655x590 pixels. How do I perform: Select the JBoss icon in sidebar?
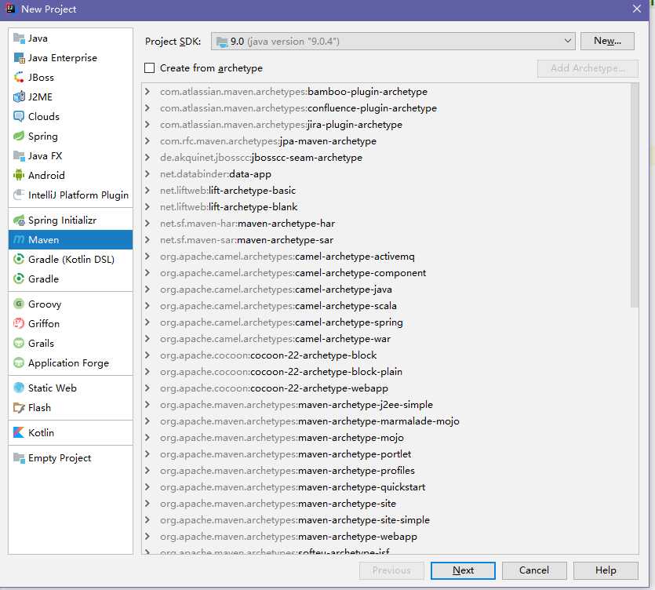19,78
